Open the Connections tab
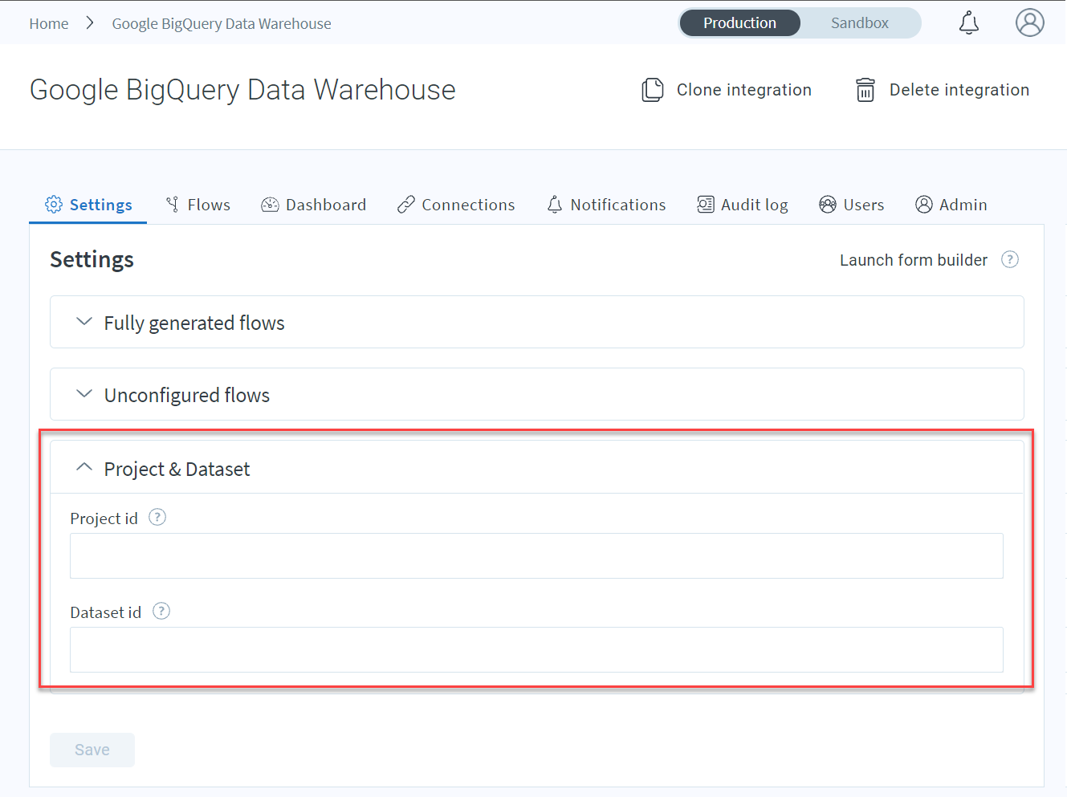Screen dimensions: 1067x797 [x=456, y=205]
